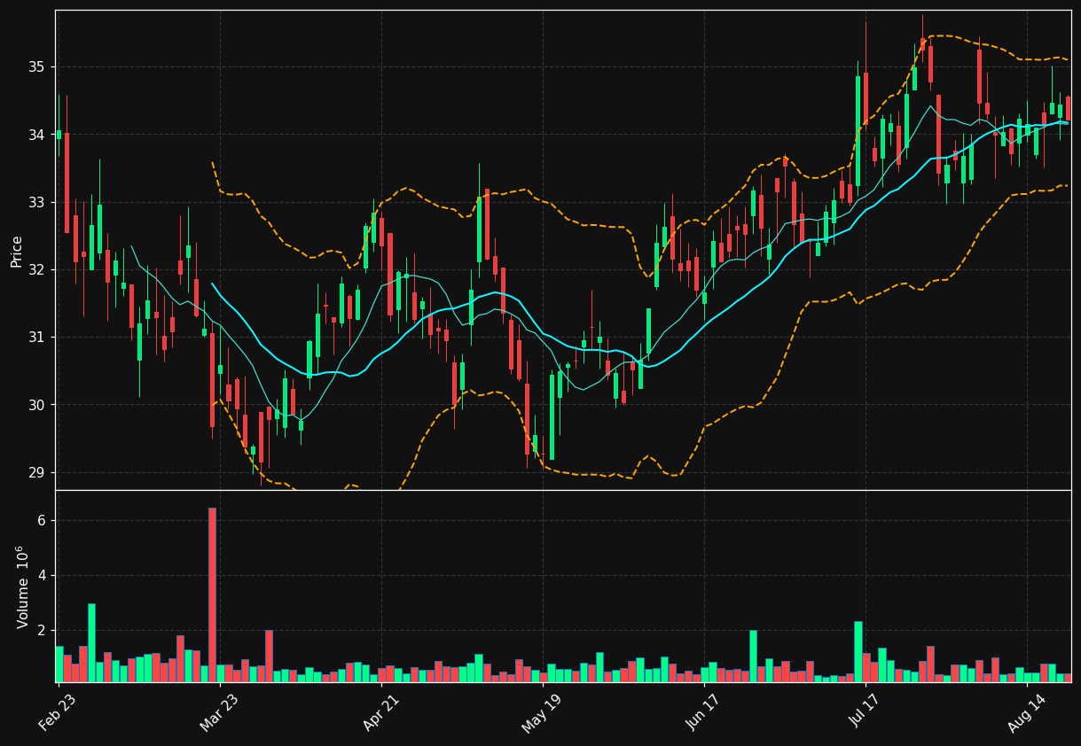Click the 'Mar 23' date label
1081x746 pixels.
coord(218,713)
